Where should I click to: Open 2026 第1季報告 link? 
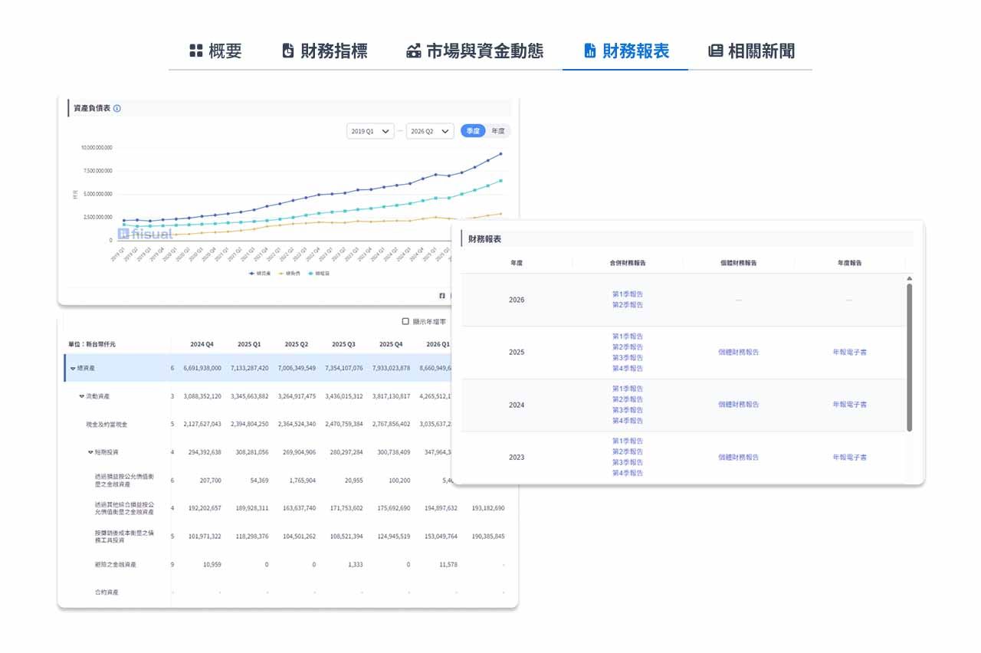[x=628, y=294]
